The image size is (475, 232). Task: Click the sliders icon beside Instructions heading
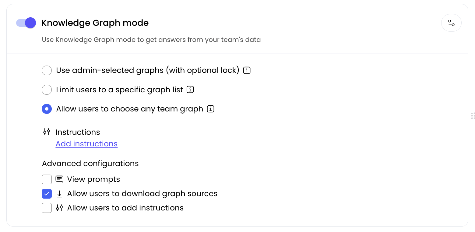47,132
